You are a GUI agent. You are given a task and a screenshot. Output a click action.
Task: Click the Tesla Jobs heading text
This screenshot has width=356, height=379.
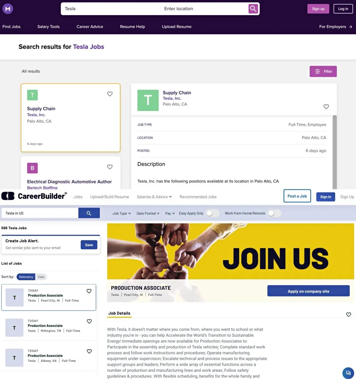click(x=88, y=47)
